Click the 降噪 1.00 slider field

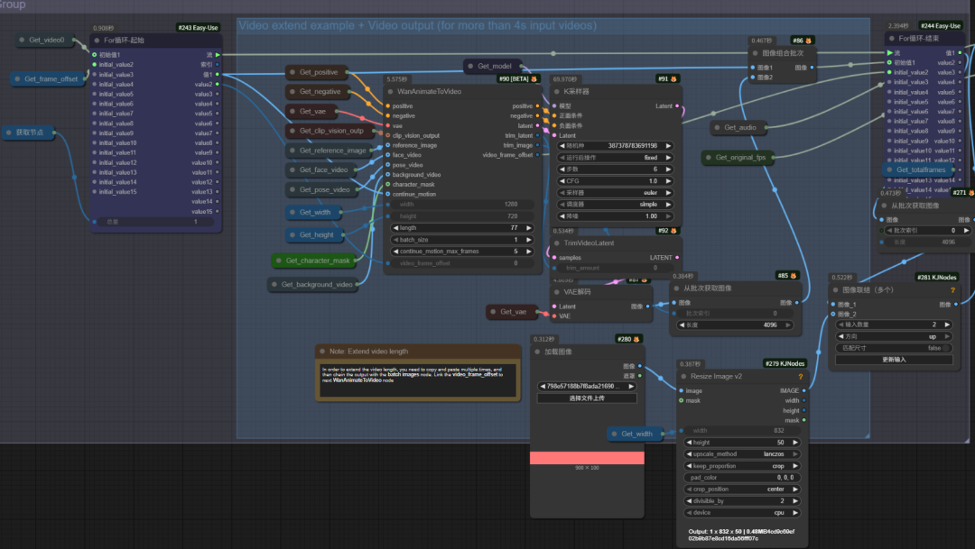(615, 216)
